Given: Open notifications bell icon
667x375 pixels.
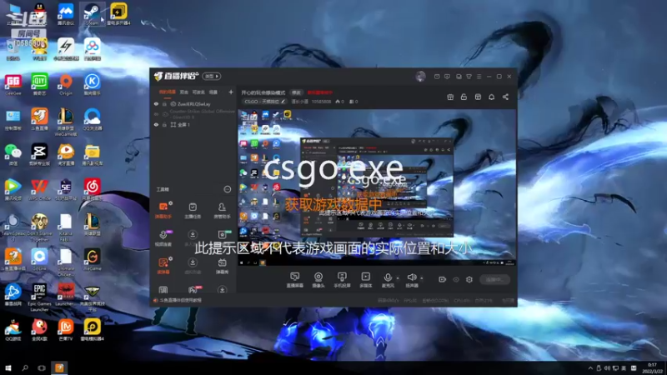Looking at the screenshot, I should 491,97.
